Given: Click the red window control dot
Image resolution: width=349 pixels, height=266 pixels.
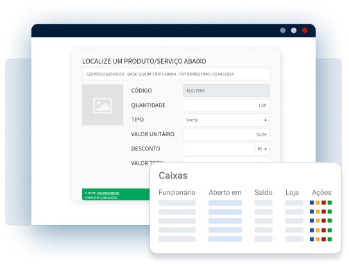Looking at the screenshot, I should click(x=305, y=30).
